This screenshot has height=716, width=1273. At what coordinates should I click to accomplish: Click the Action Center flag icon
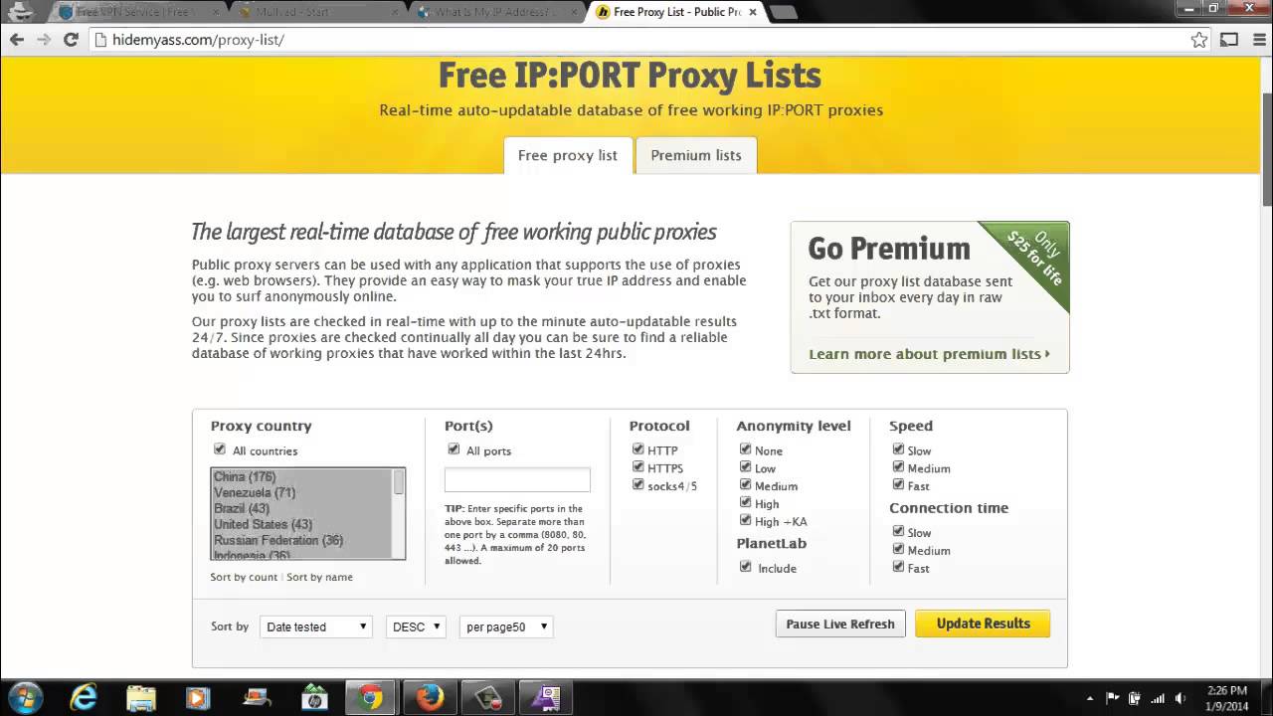point(1113,698)
